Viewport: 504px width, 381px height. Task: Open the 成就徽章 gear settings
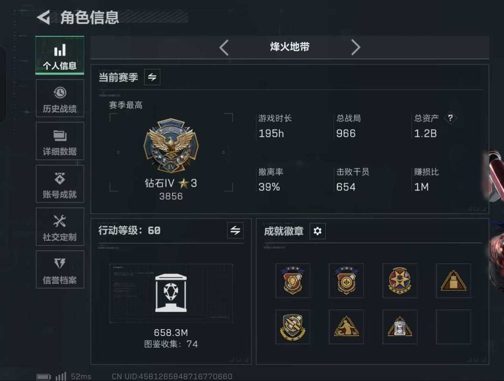pos(318,231)
